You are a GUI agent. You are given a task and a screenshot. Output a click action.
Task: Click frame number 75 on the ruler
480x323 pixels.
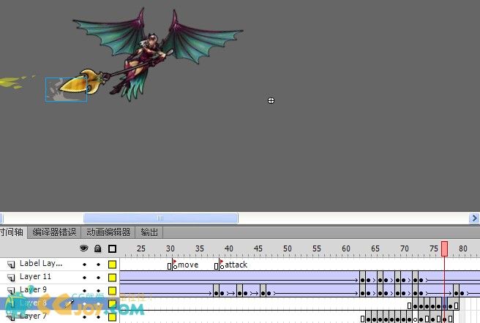(x=433, y=248)
